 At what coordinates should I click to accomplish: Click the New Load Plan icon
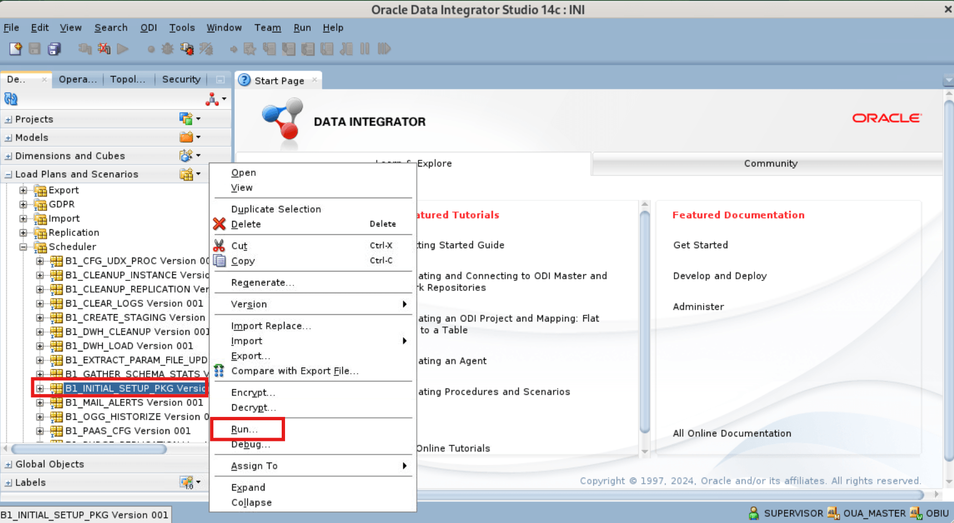pyautogui.click(x=186, y=174)
